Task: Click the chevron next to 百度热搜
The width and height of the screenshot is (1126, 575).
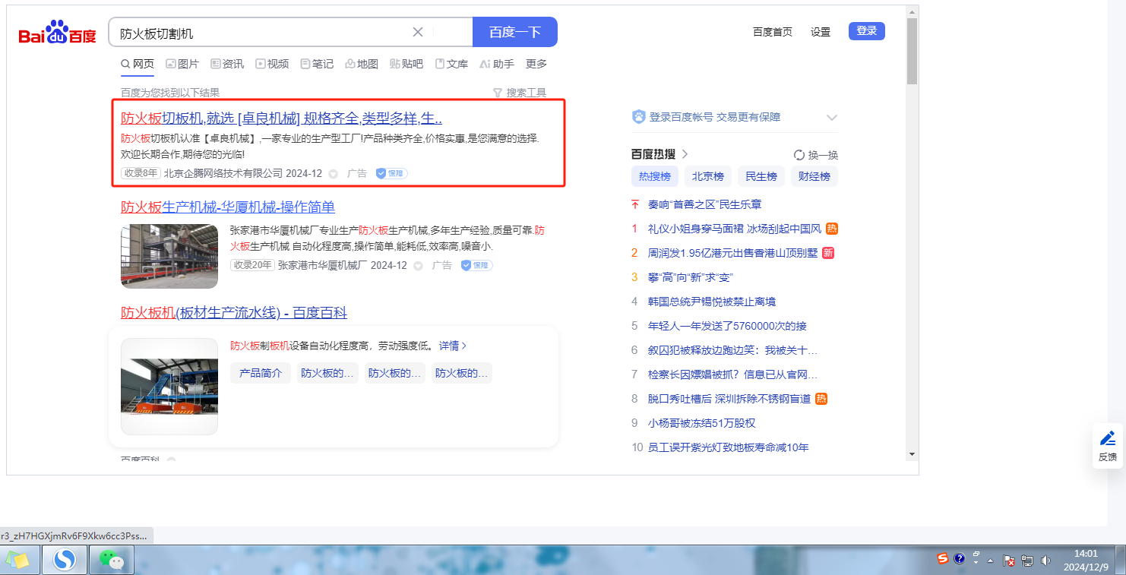Action: point(685,154)
